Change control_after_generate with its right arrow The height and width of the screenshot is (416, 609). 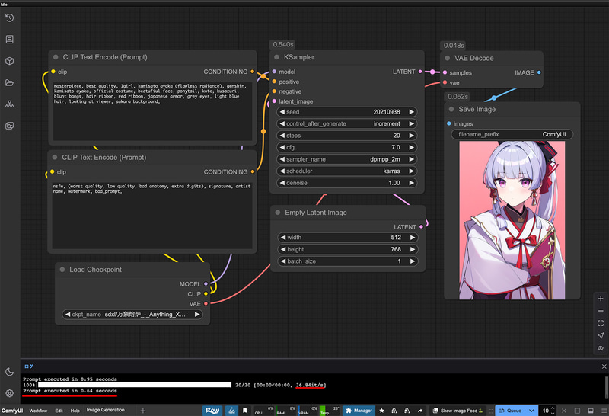pyautogui.click(x=411, y=123)
